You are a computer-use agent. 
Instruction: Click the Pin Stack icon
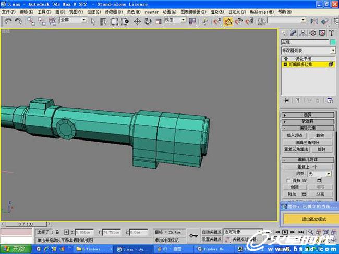pyautogui.click(x=286, y=100)
